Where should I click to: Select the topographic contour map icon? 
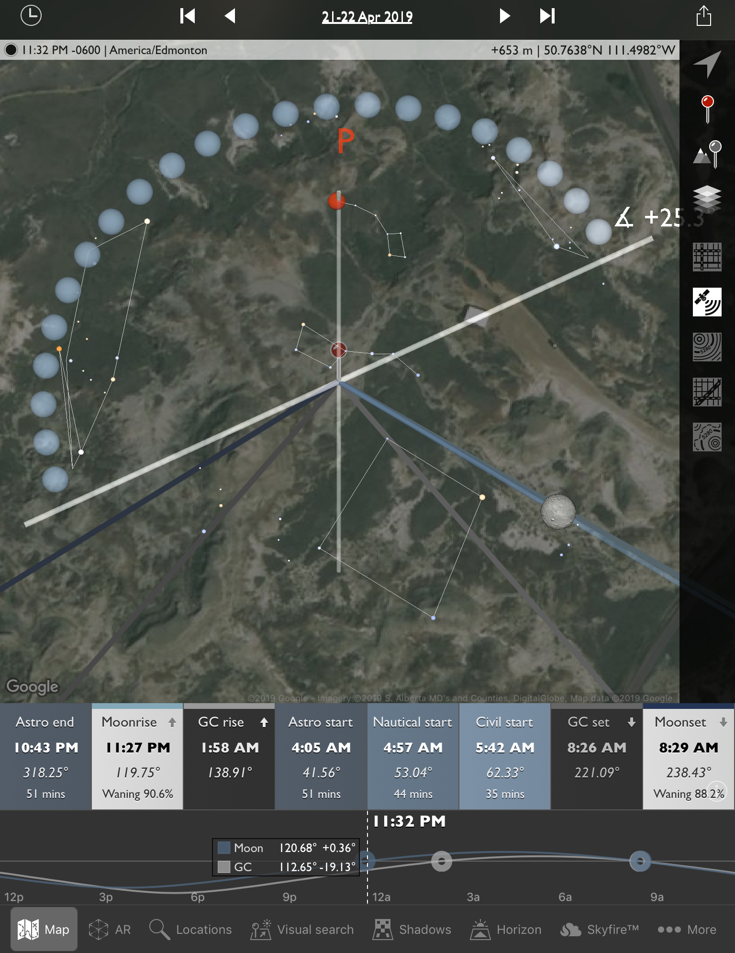click(x=707, y=347)
